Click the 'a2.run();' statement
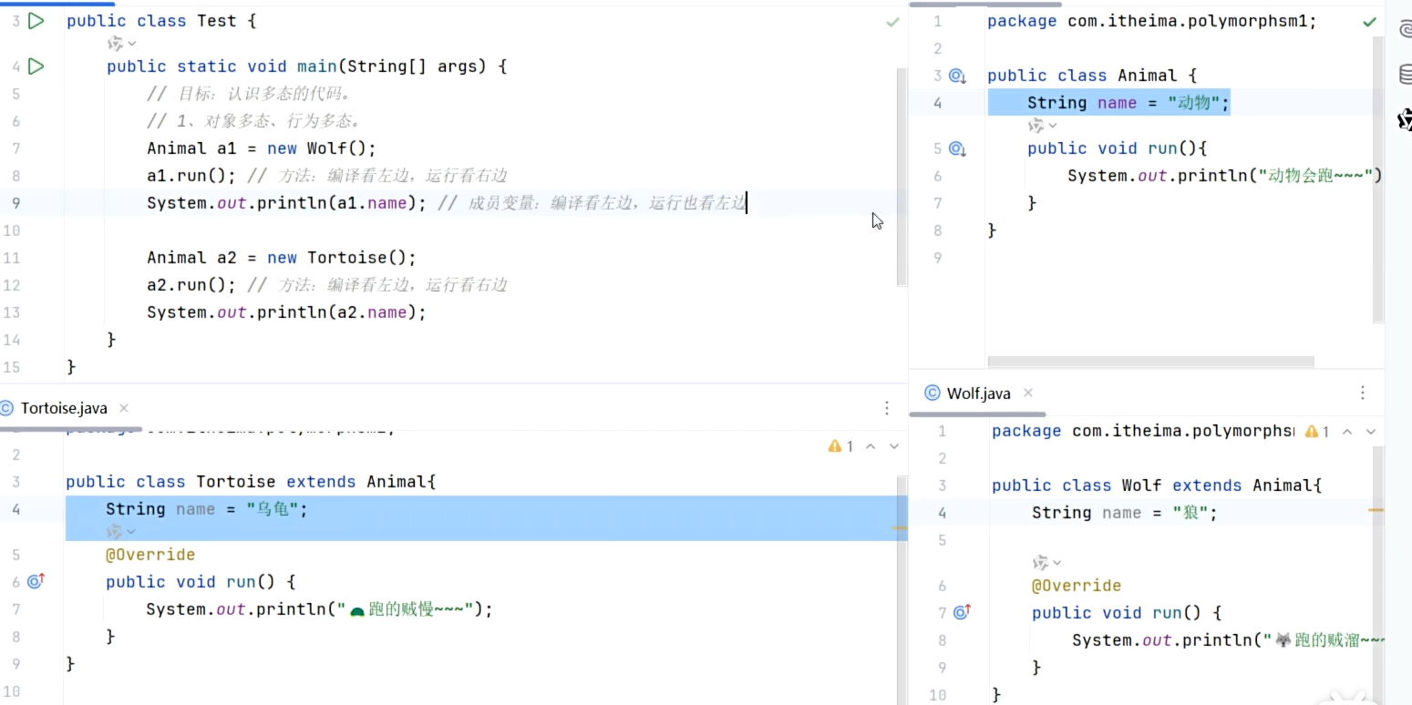 [x=191, y=285]
